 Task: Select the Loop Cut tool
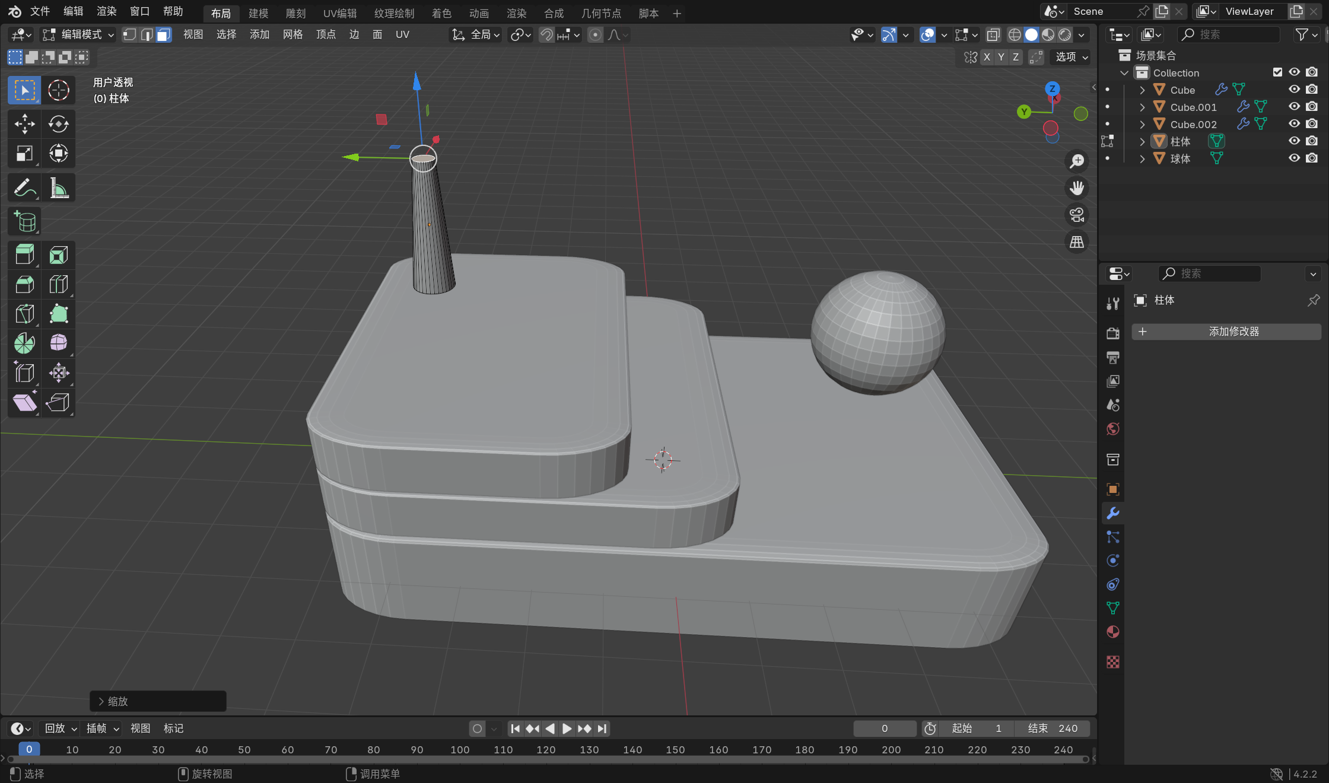[x=59, y=284]
